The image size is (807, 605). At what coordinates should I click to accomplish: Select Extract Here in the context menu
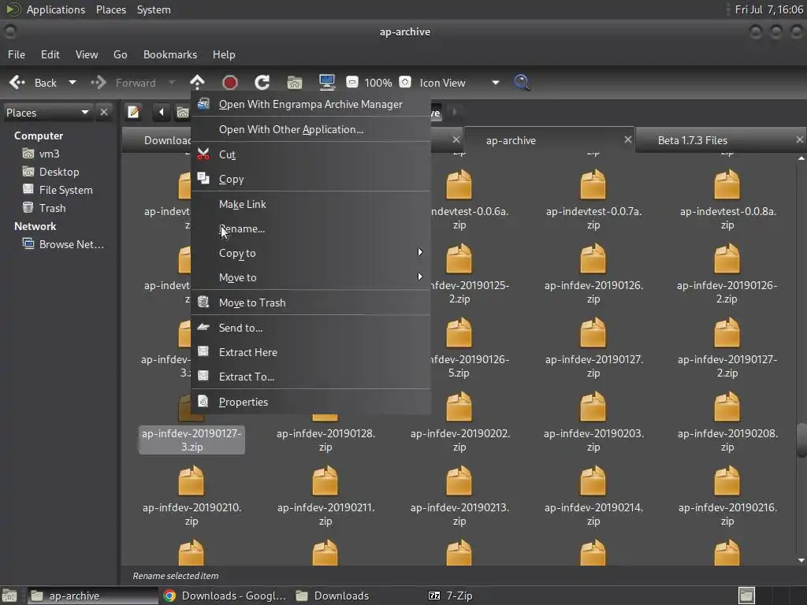(247, 352)
